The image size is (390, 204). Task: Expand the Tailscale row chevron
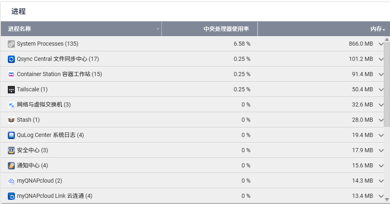[x=381, y=90]
